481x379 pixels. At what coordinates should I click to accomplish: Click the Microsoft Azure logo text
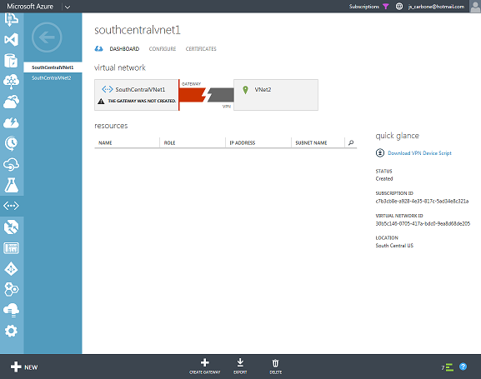coord(30,7)
